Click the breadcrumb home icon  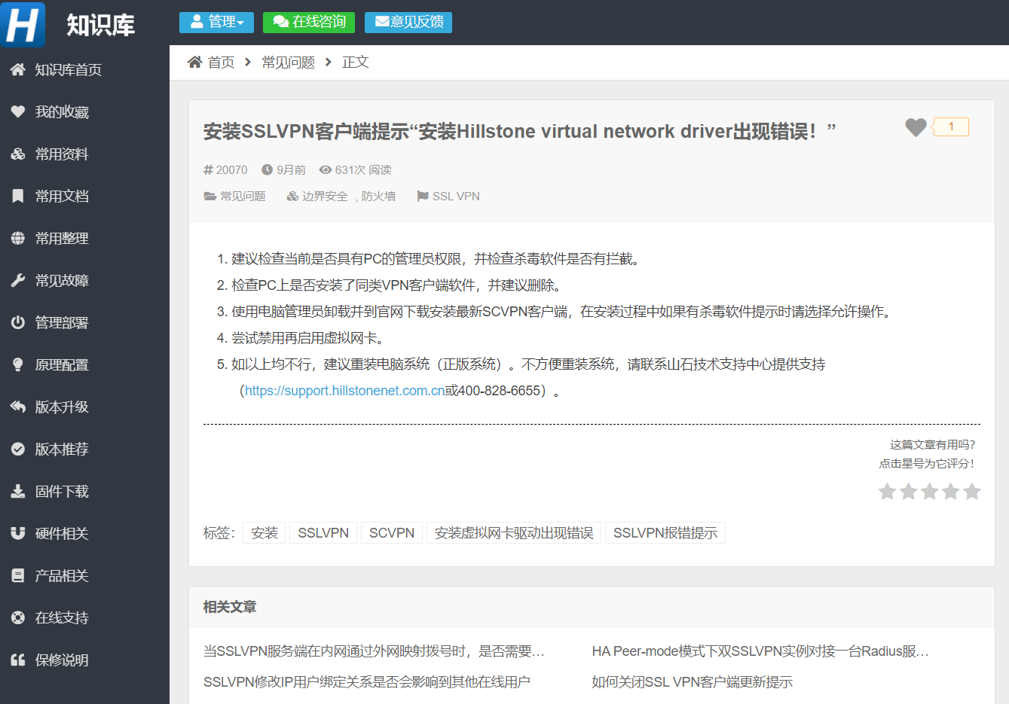coord(194,62)
